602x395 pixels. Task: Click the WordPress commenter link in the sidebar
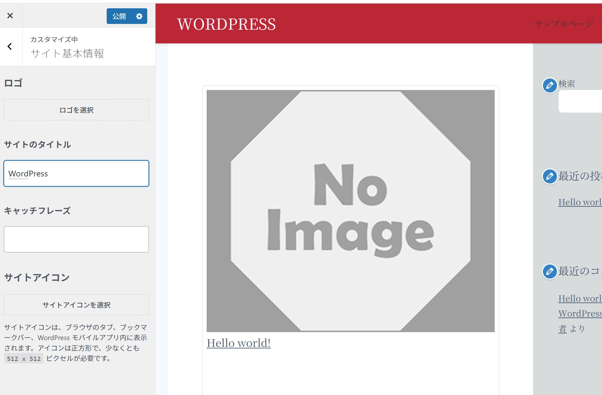pyautogui.click(x=580, y=314)
